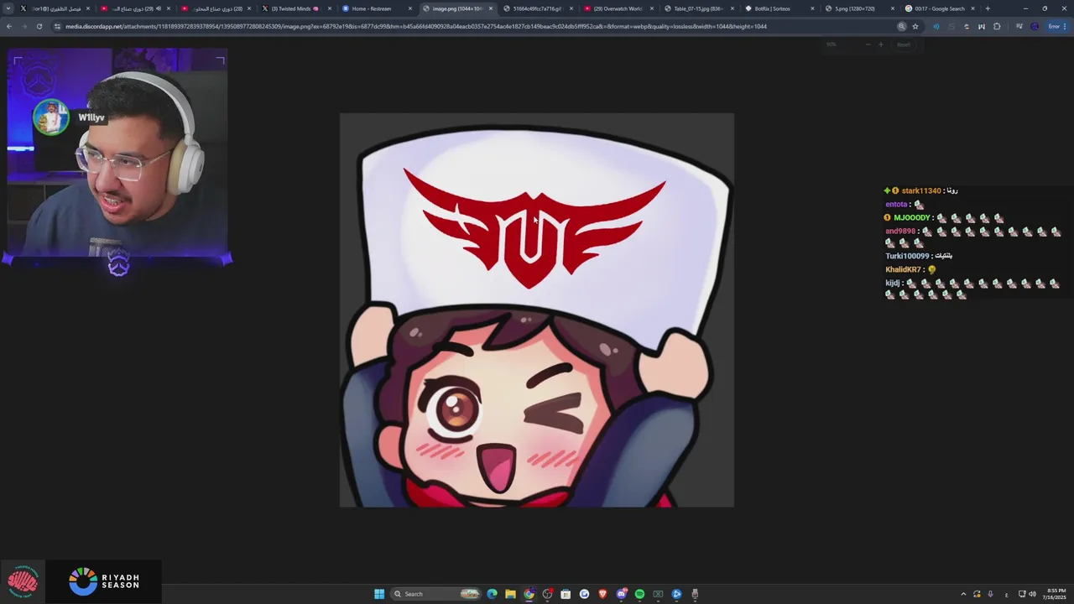Click the and9898 chat username
This screenshot has height=604, width=1074.
tap(900, 231)
